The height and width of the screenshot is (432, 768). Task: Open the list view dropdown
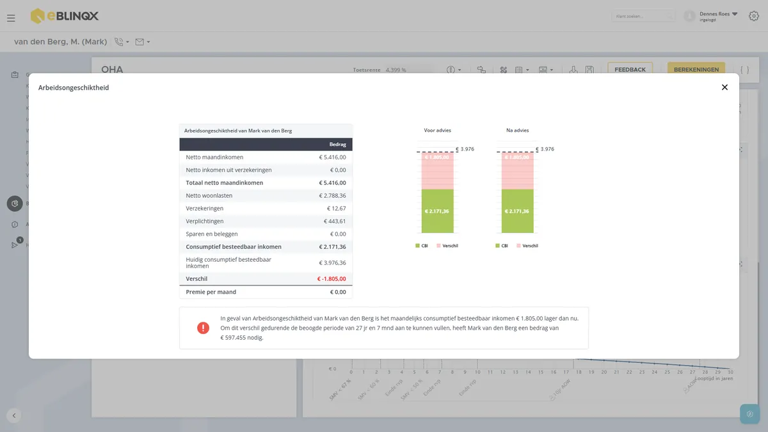tap(522, 70)
